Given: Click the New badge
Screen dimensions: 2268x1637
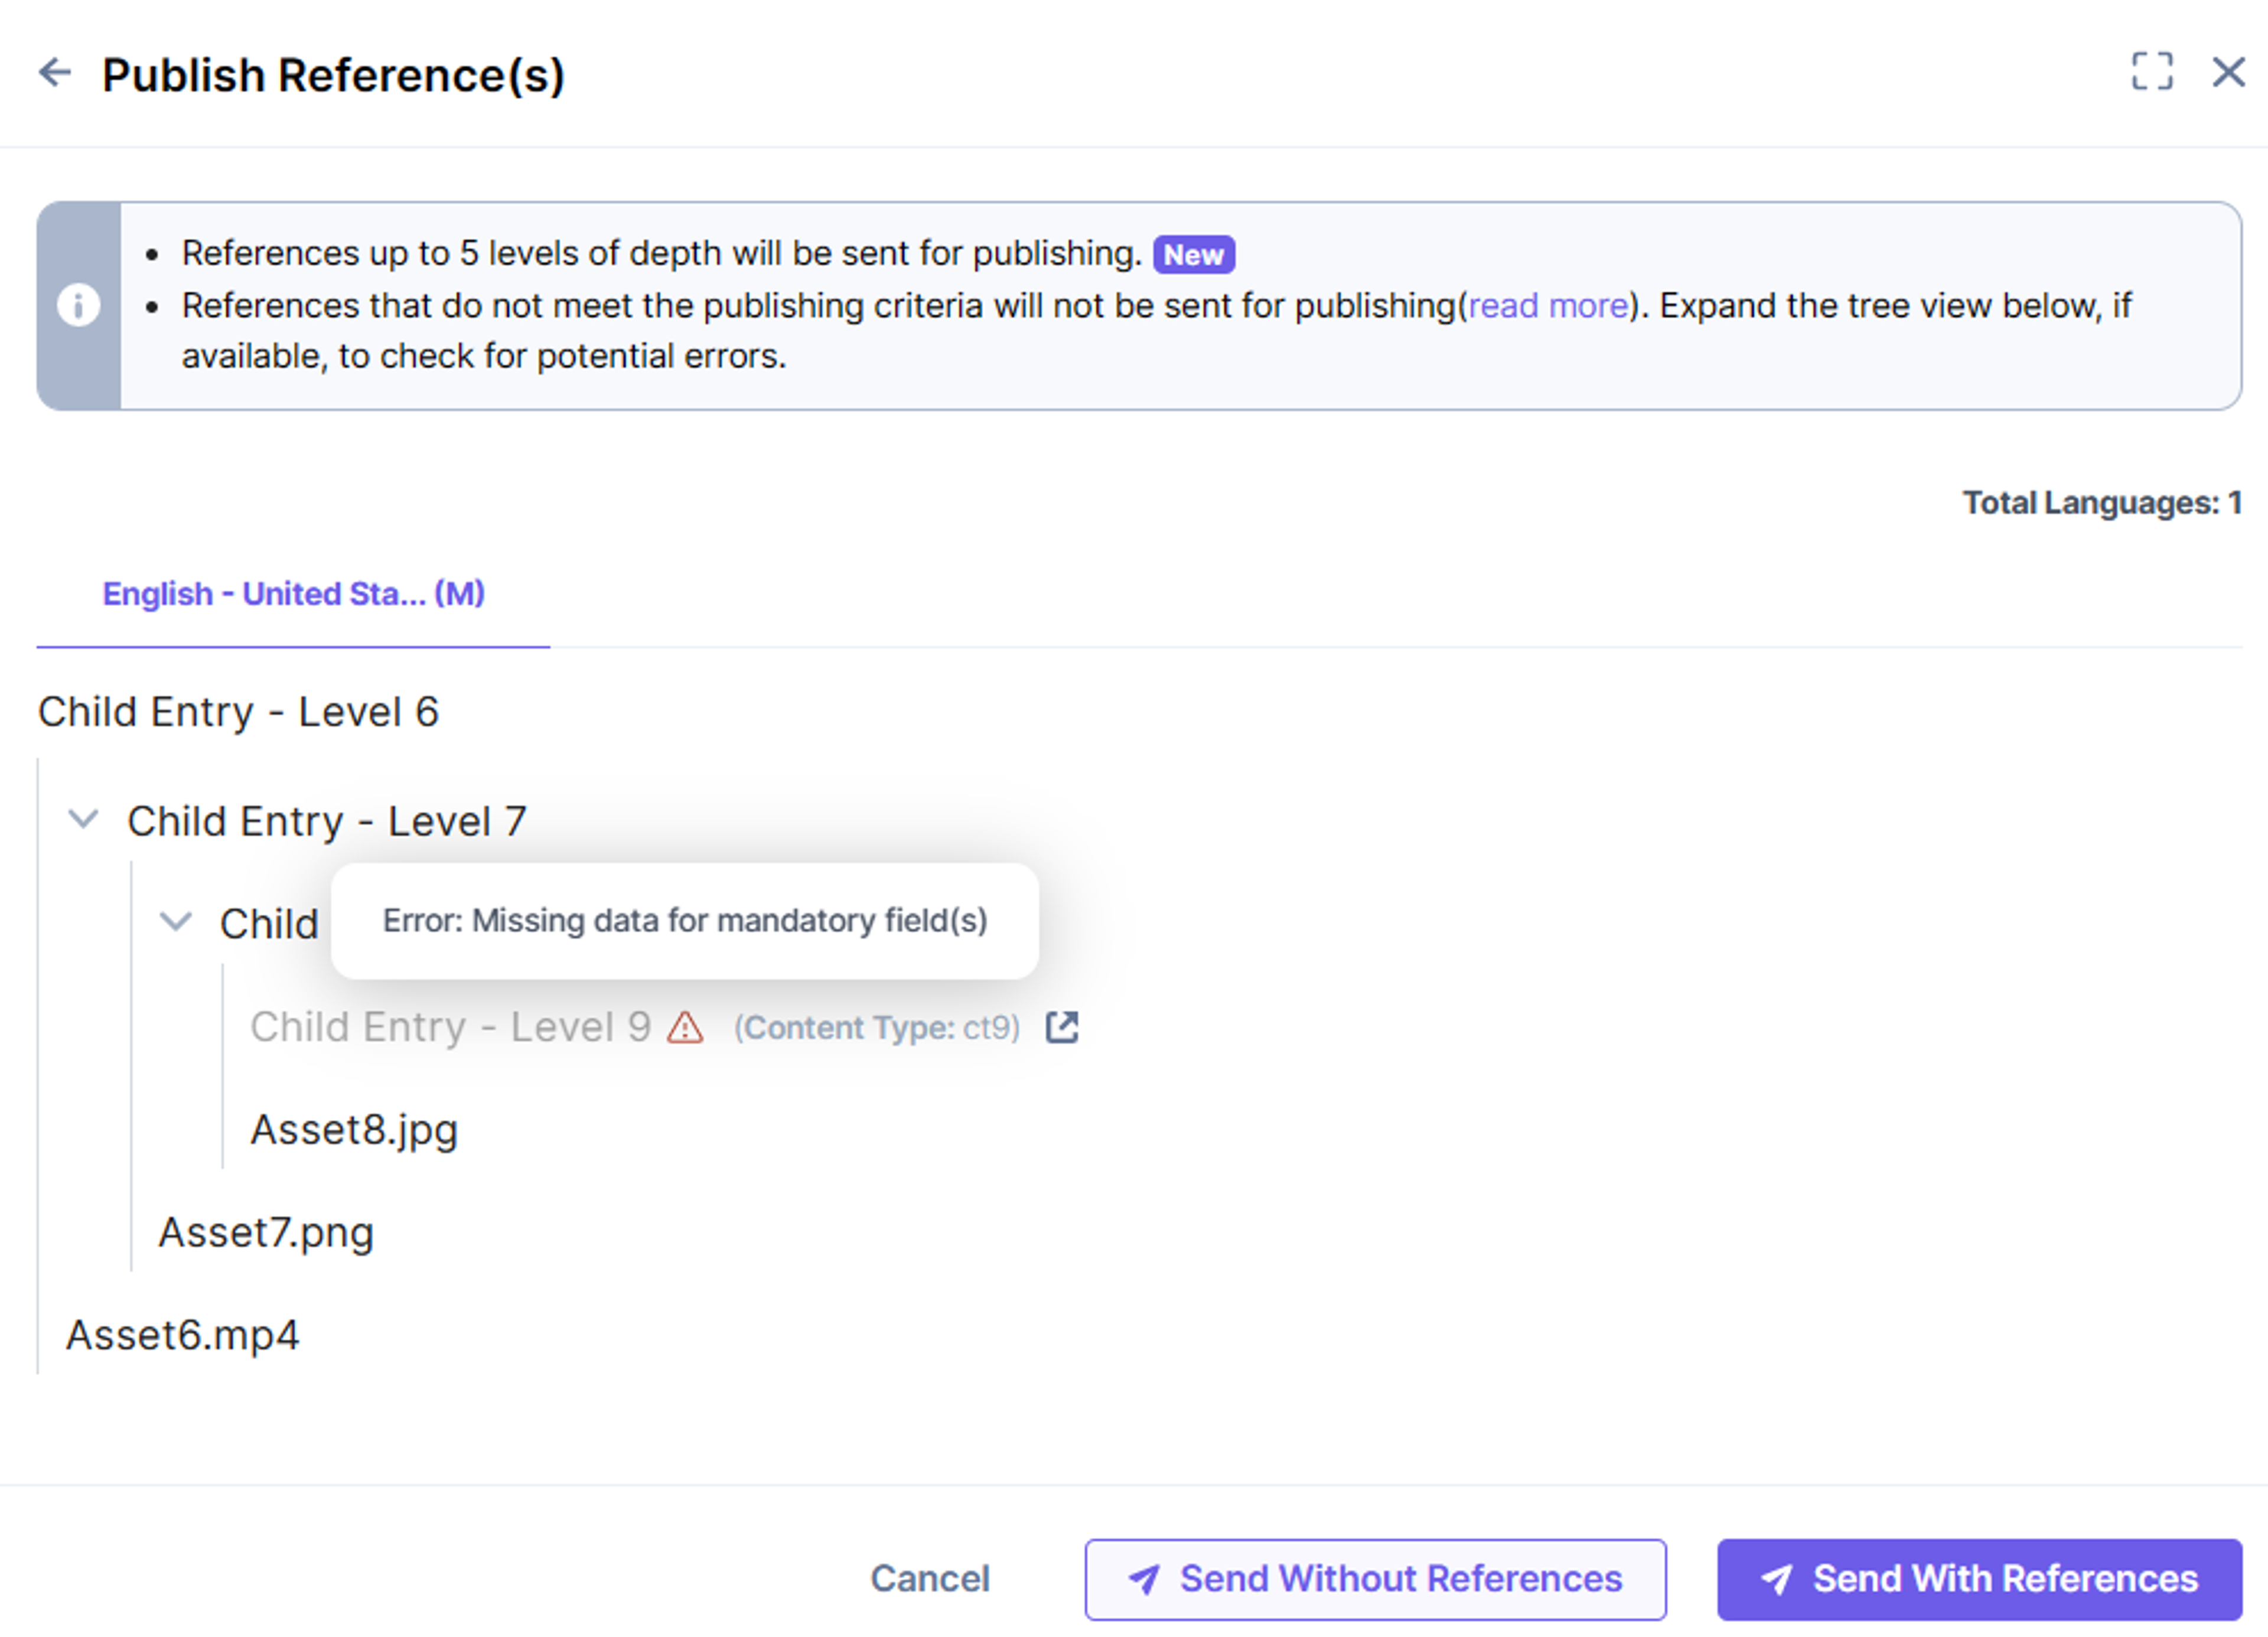Looking at the screenshot, I should pyautogui.click(x=1194, y=255).
